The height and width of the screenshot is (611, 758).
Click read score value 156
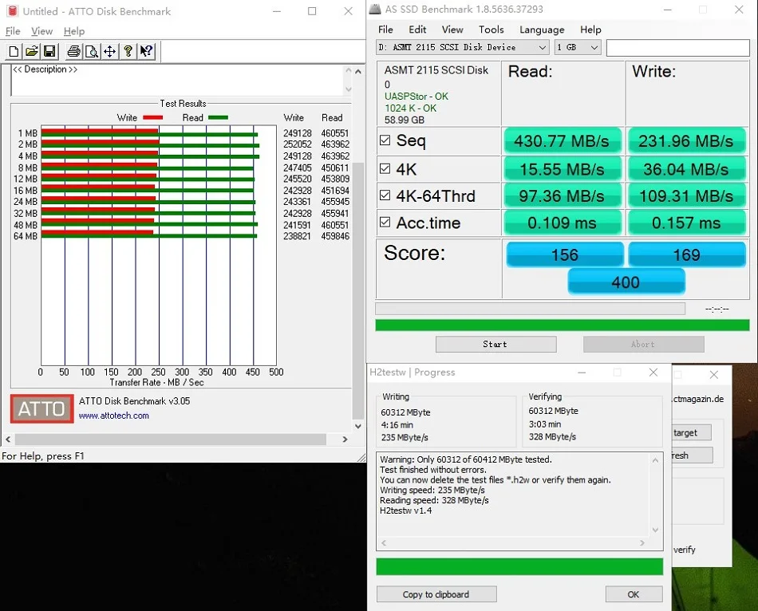(565, 254)
